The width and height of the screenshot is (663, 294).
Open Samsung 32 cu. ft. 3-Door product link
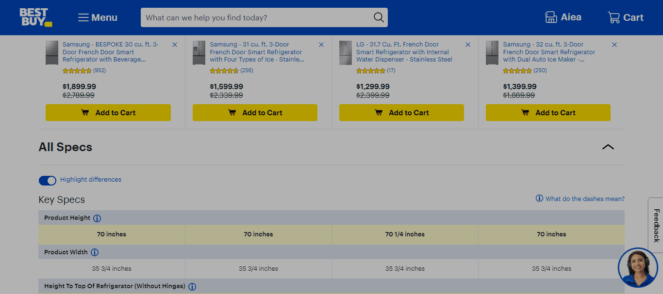(x=549, y=52)
